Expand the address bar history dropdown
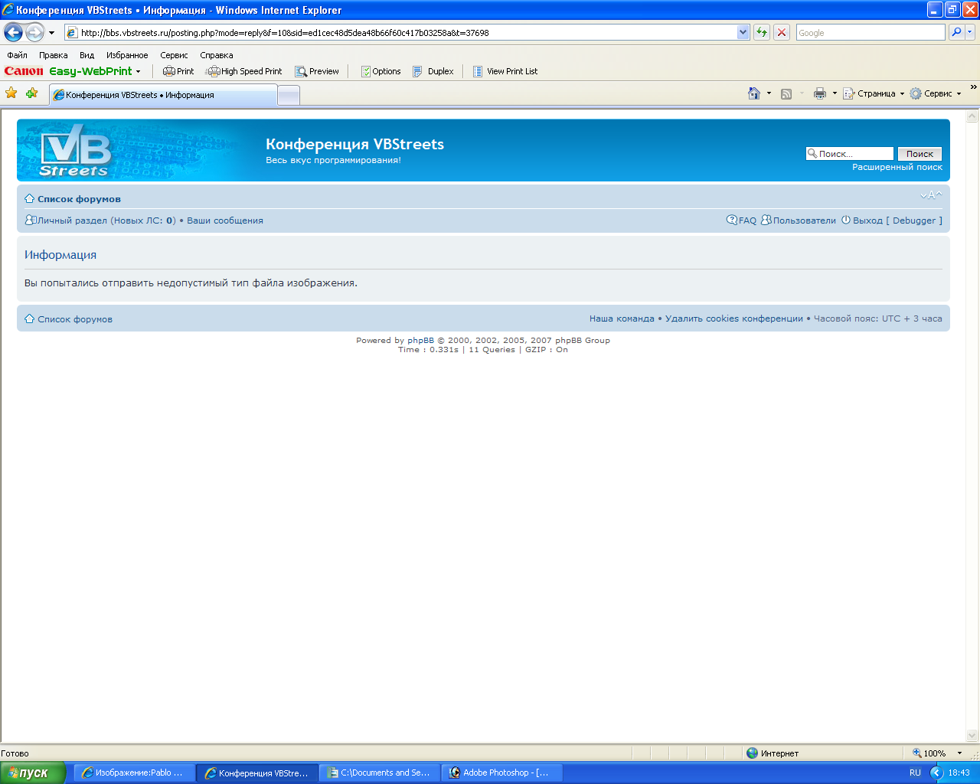The height and width of the screenshot is (784, 980). click(x=743, y=32)
